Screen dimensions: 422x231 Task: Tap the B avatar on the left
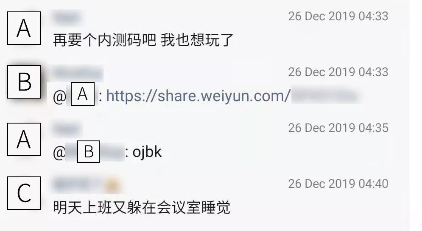24,82
